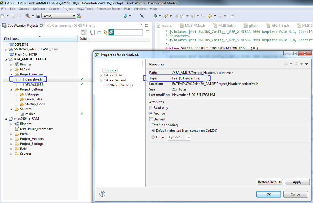The width and height of the screenshot is (313, 203).
Task: Click the help question mark icon
Action: 102,194
